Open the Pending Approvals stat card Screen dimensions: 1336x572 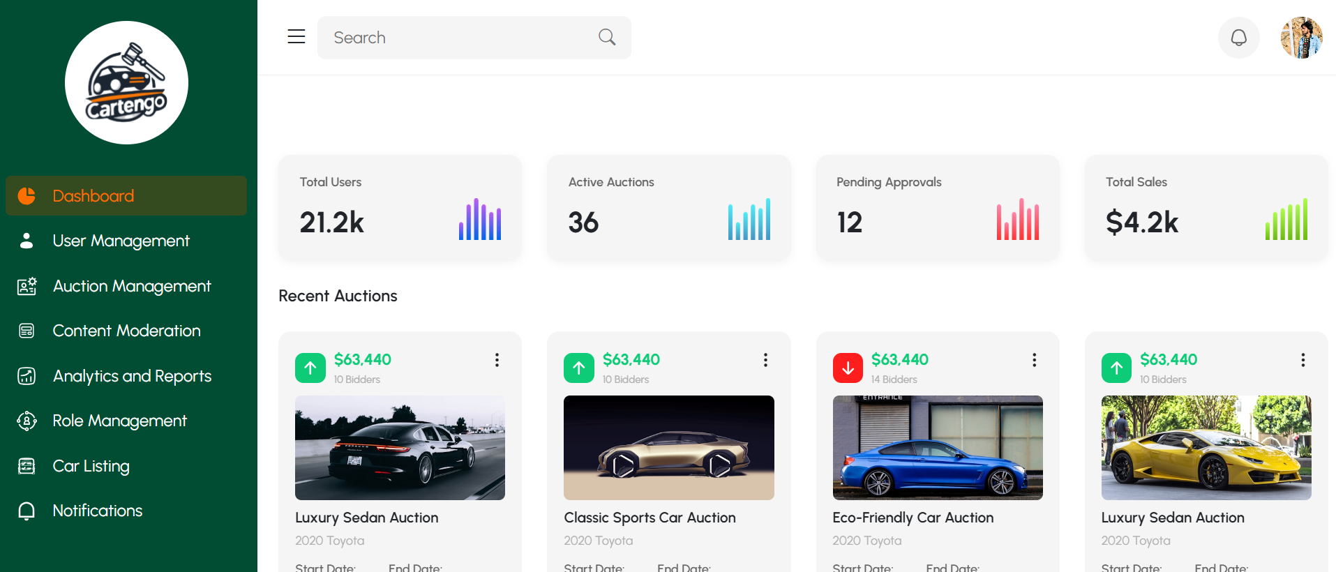tap(938, 208)
